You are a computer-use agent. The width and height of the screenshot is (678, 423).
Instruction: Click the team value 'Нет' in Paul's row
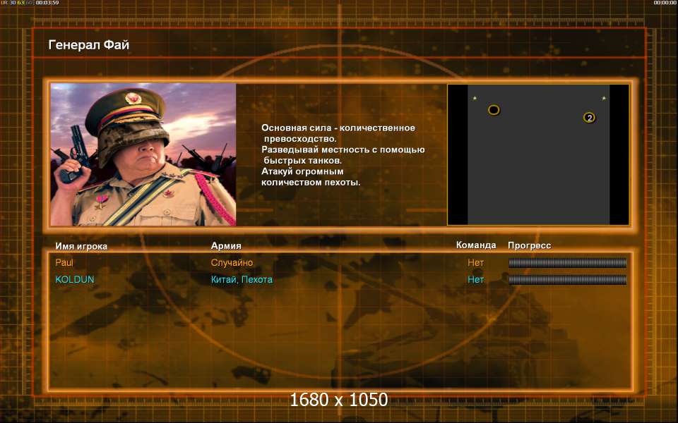point(475,262)
